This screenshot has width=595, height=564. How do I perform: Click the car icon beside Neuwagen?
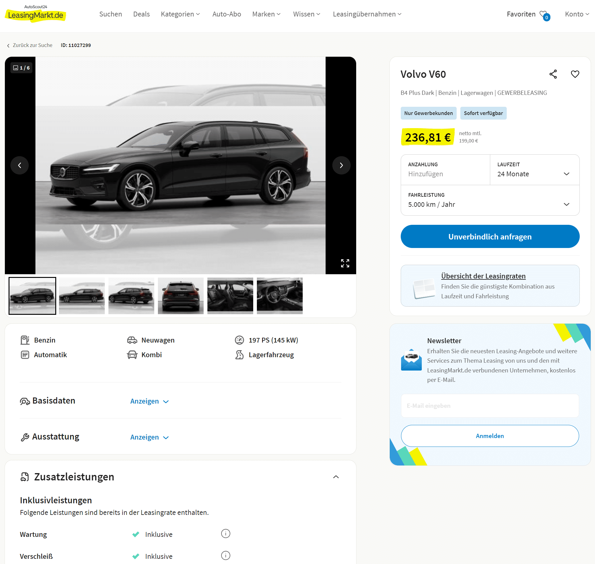(x=132, y=340)
